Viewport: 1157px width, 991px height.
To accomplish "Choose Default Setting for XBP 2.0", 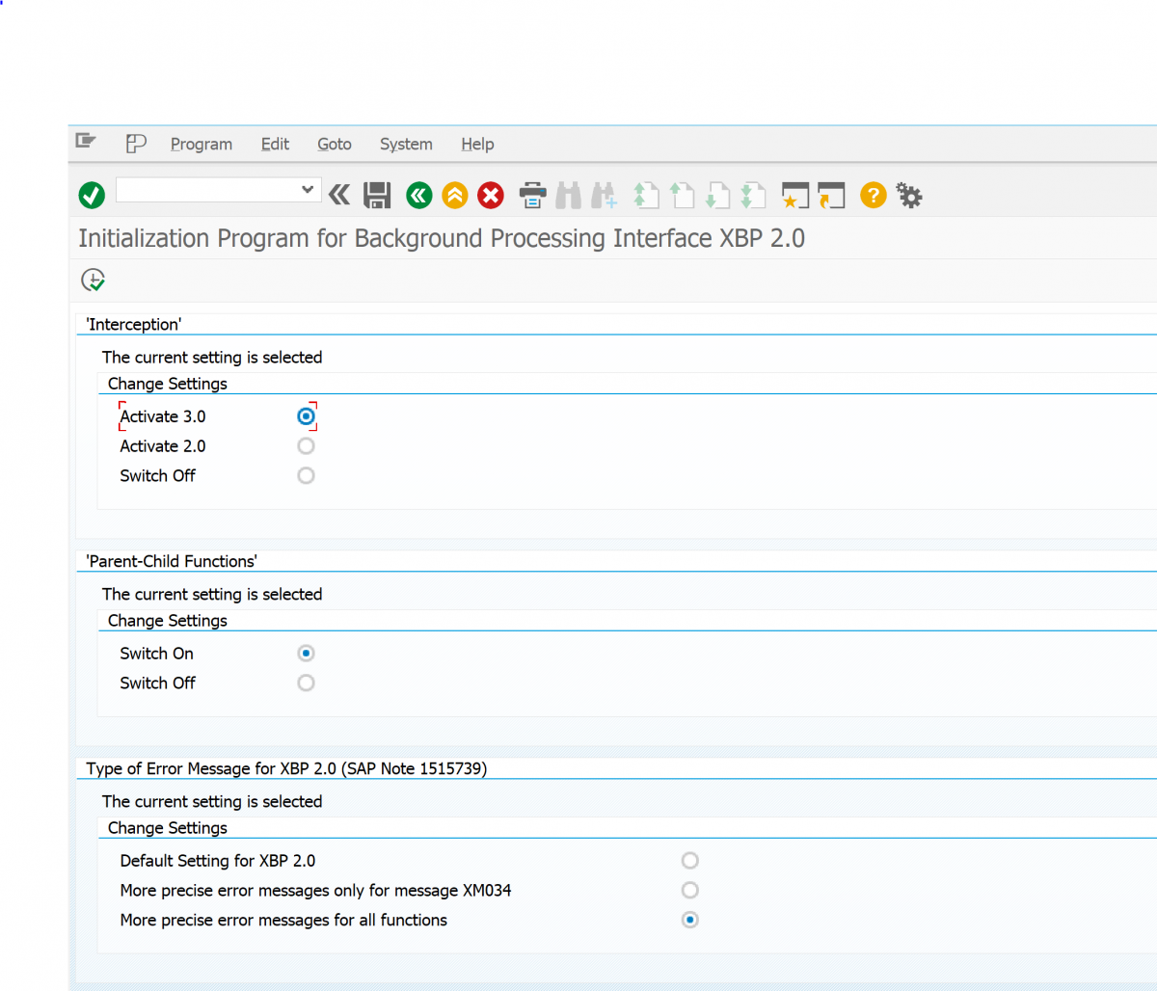I will click(x=689, y=861).
